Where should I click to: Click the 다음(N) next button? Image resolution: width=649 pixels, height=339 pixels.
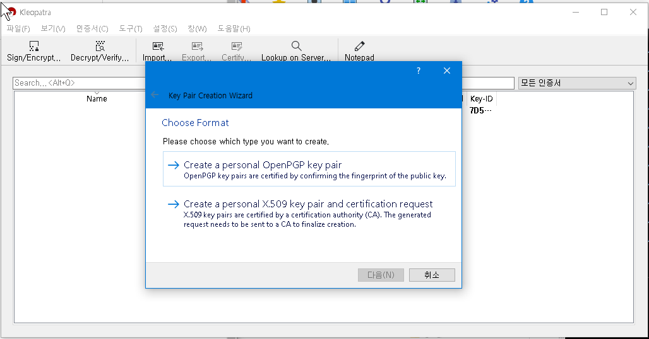click(381, 275)
